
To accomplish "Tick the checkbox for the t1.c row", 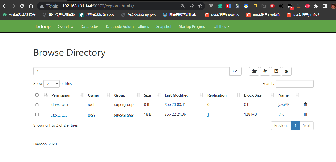I will pos(37,115).
